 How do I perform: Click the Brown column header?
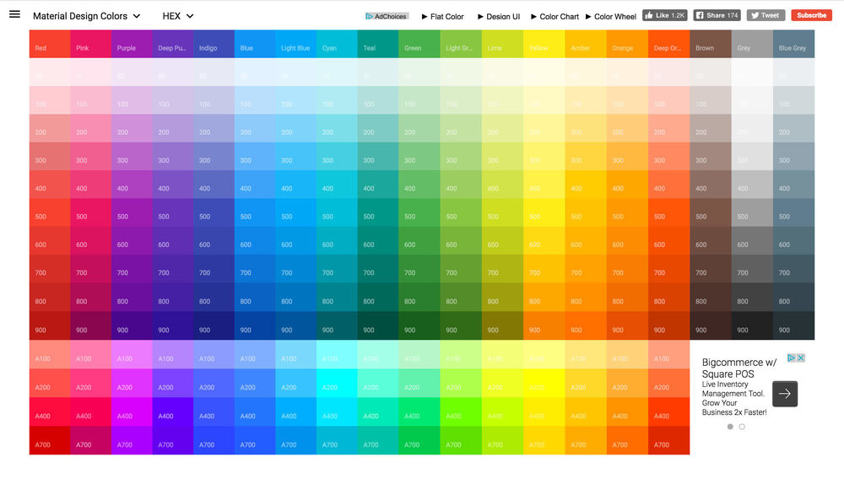(x=711, y=44)
